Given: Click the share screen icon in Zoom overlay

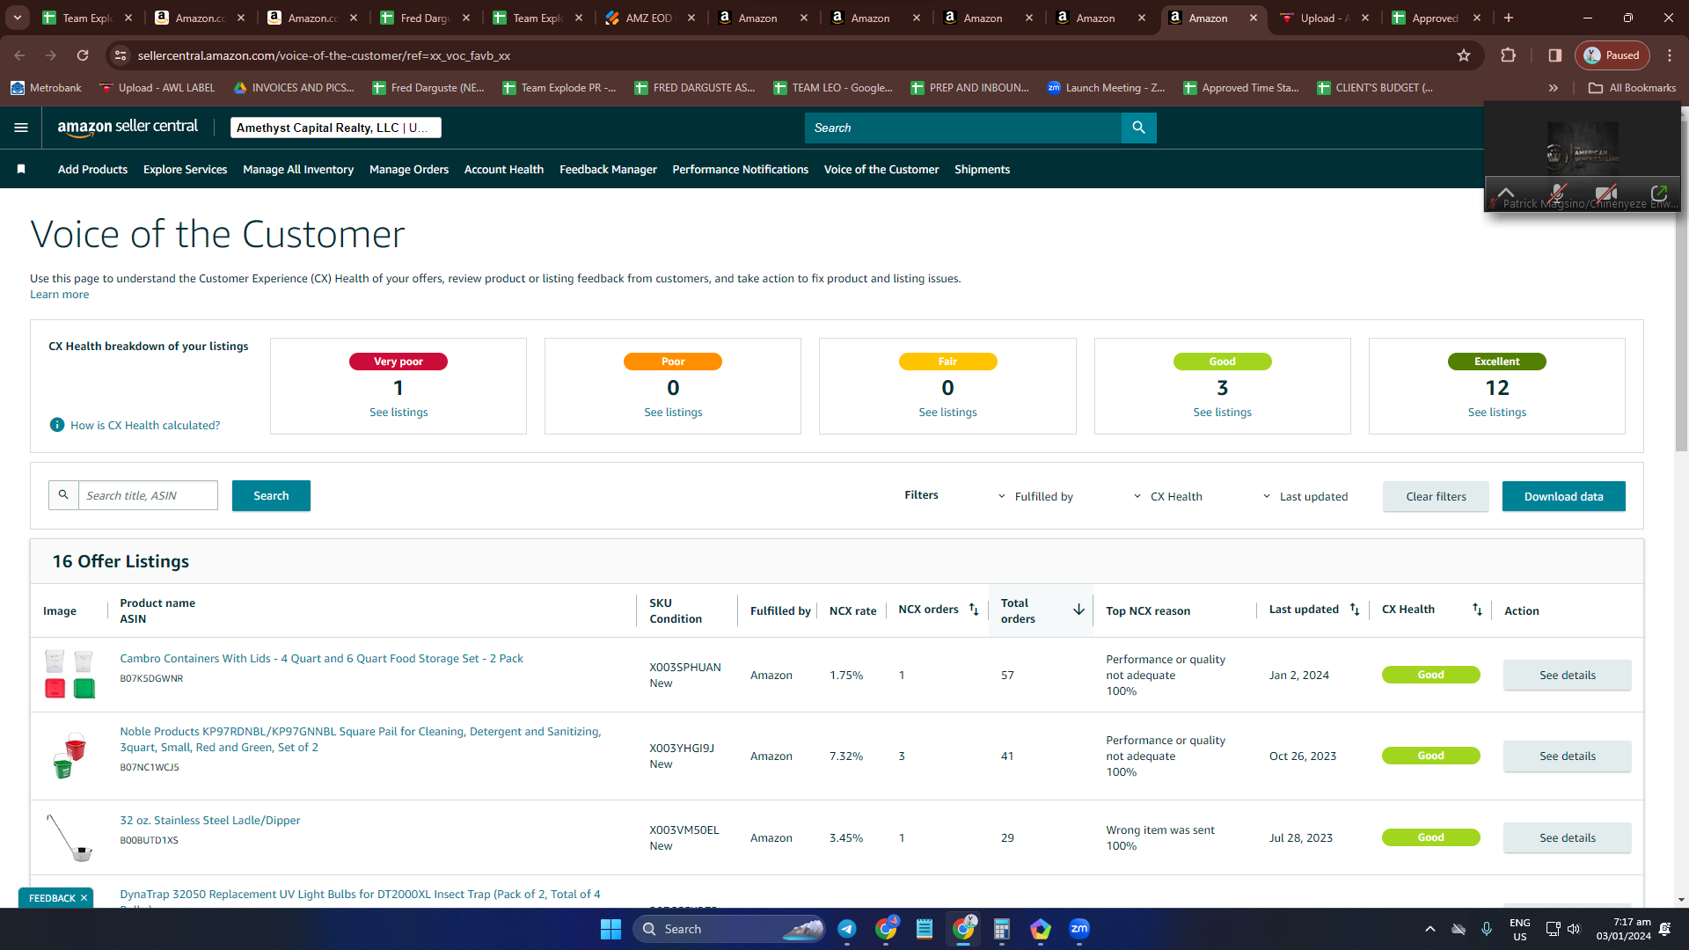Looking at the screenshot, I should [1659, 193].
